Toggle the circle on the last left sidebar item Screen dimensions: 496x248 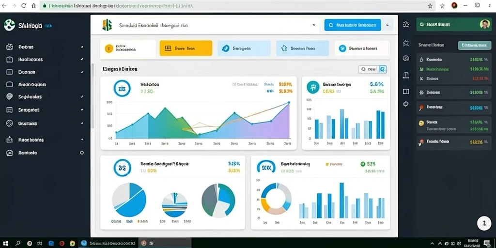(82, 153)
